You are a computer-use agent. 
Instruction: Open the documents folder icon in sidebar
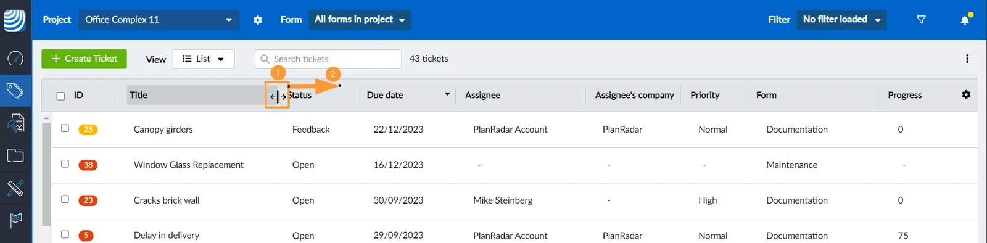coord(15,155)
